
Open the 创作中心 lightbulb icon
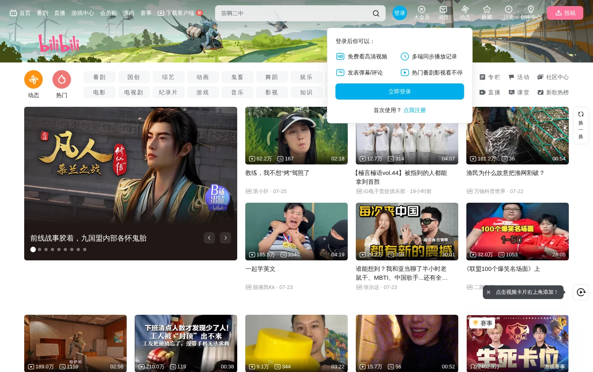530,13
